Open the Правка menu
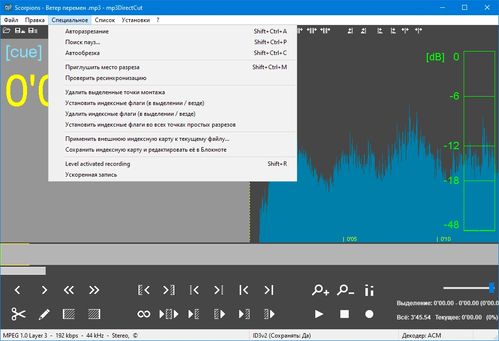This screenshot has height=341, width=499. [x=35, y=20]
